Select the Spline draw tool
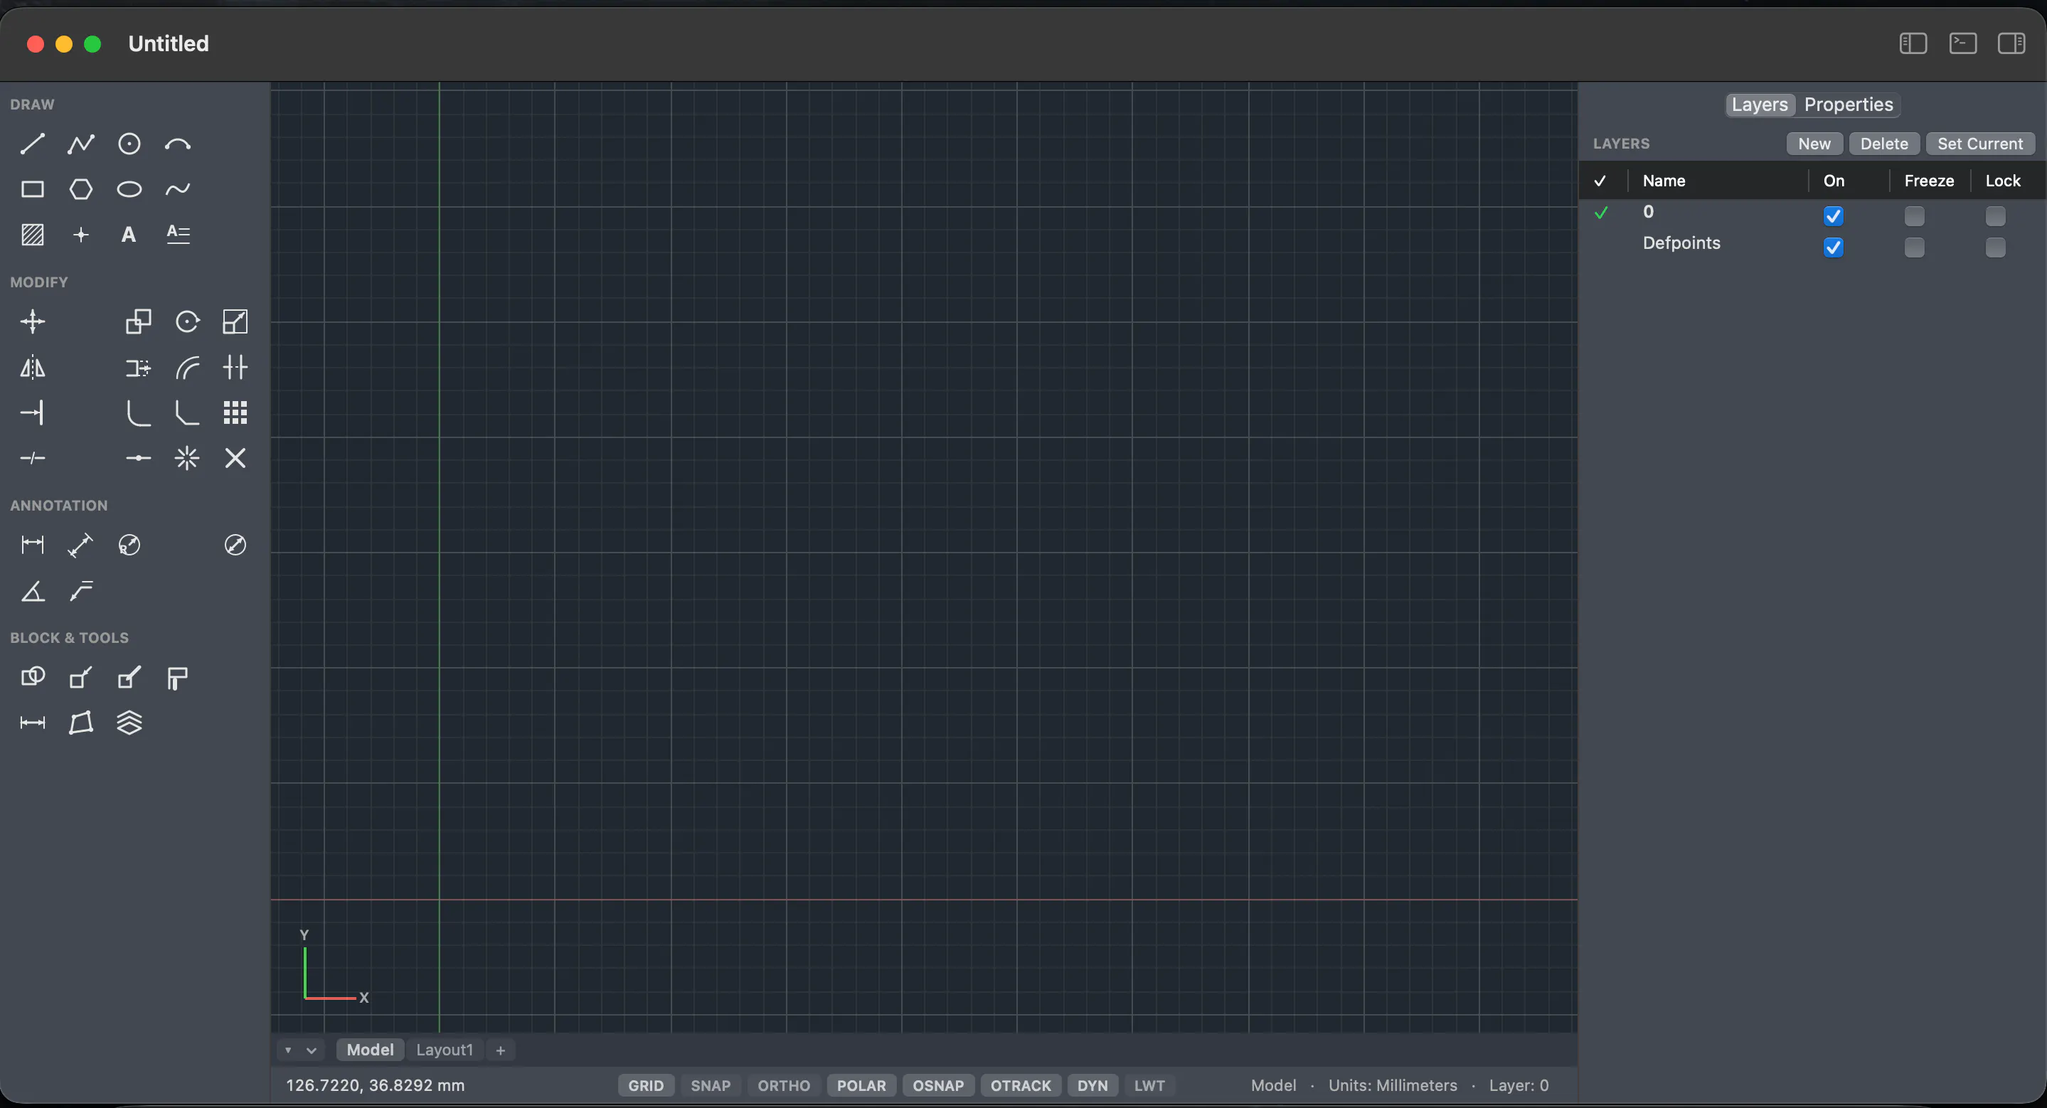The width and height of the screenshot is (2047, 1108). pyautogui.click(x=177, y=189)
